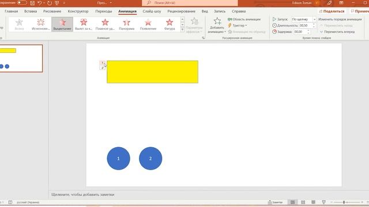Open the Рецензирование tab

coord(181,11)
